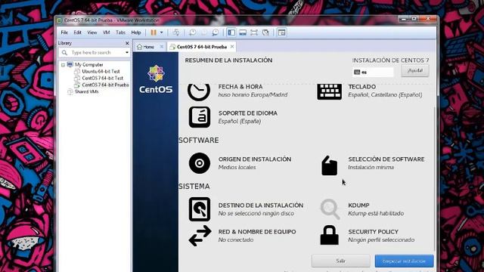Viewport: 484px width, 272px height.
Task: Open SELECCIÓN DE SOFTWARE label
Action: click(386, 159)
